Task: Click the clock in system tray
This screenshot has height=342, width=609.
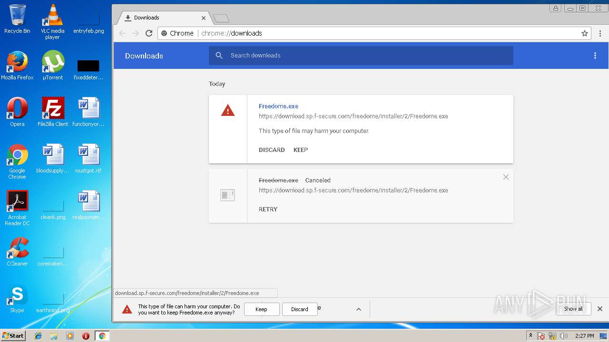Action: (x=584, y=336)
